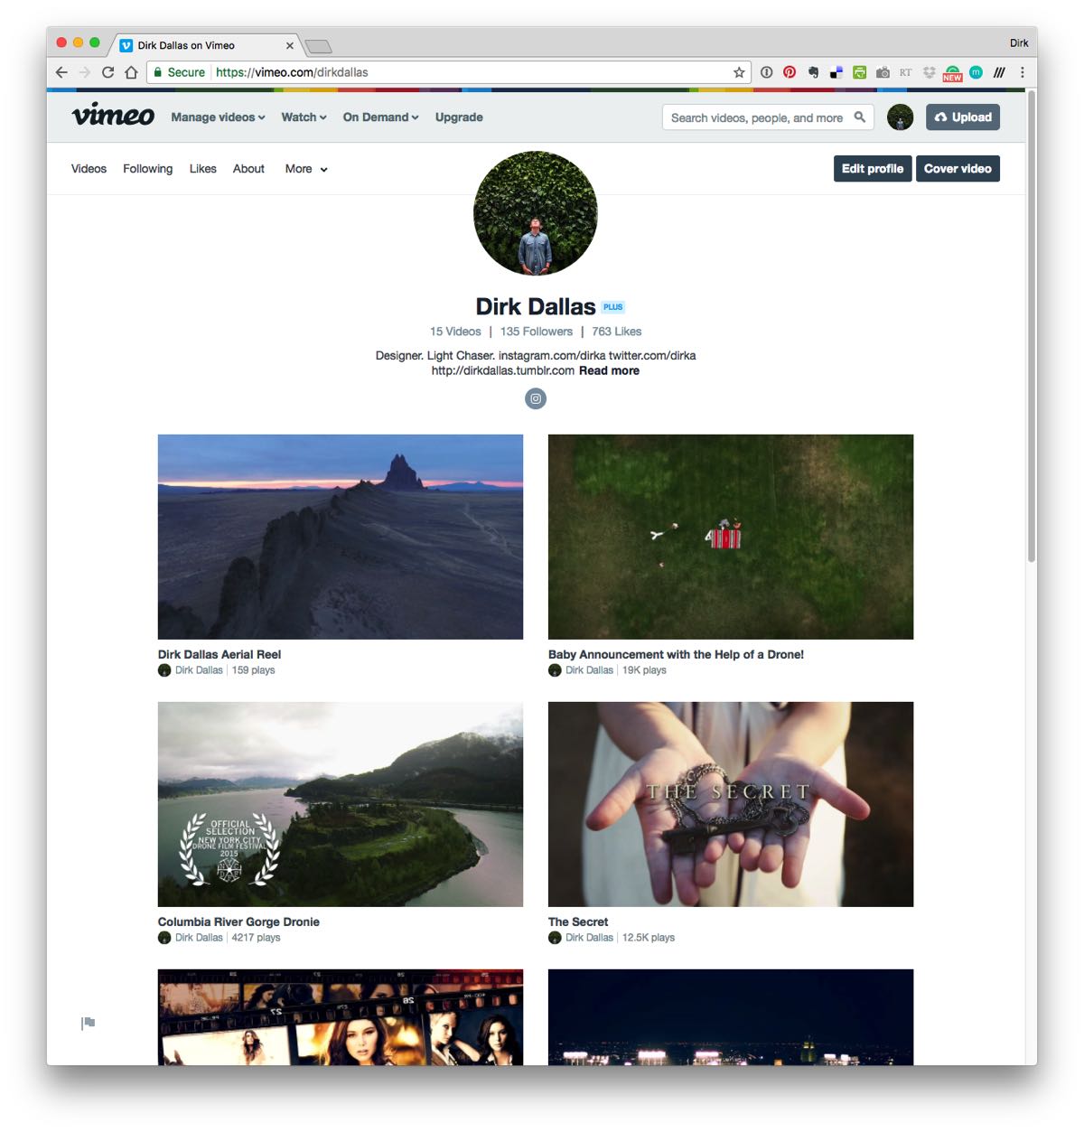Click Upgrade in the header
Image resolution: width=1084 pixels, height=1132 pixels.
click(x=459, y=117)
